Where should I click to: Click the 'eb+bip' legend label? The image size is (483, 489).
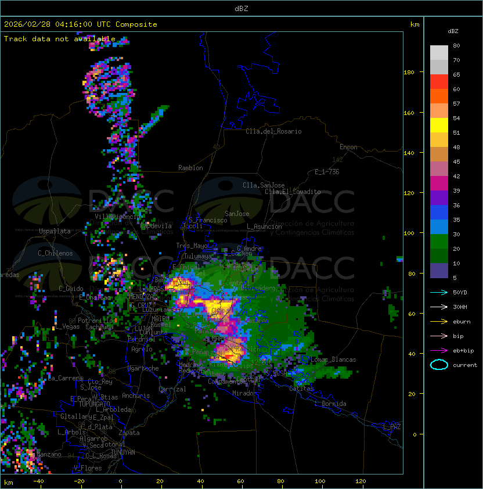click(463, 351)
